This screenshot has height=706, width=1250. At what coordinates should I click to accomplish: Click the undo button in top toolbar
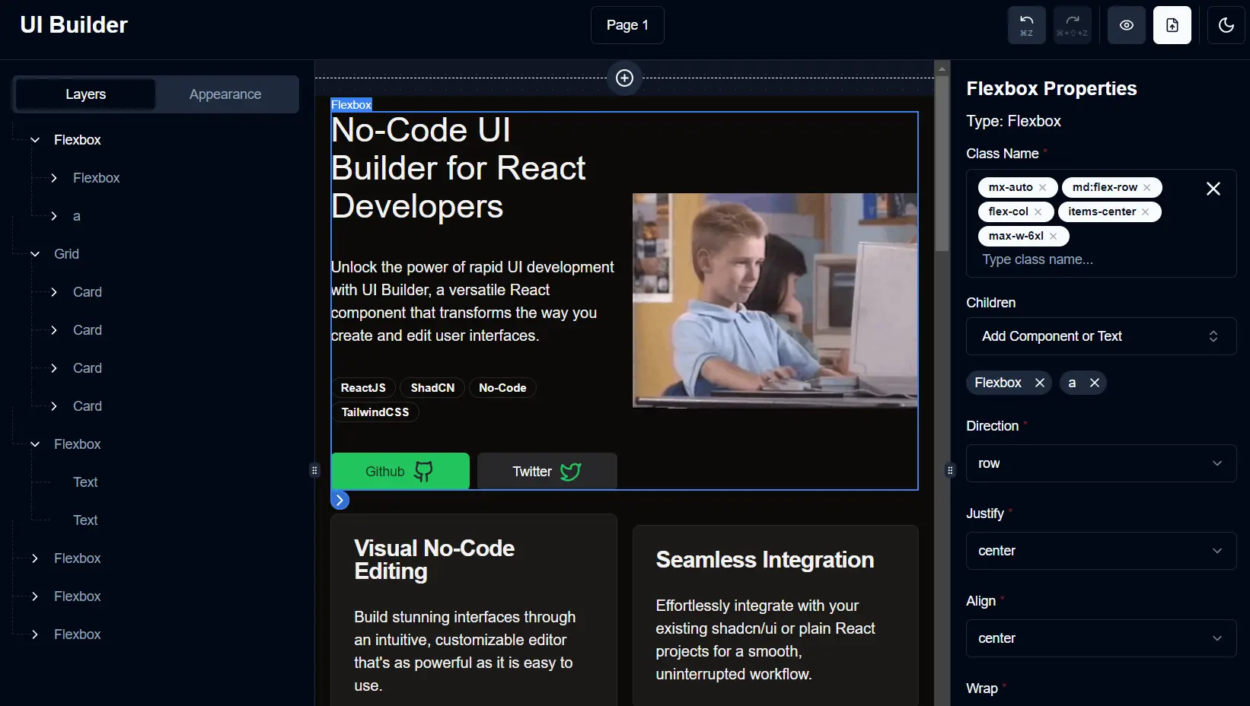[x=1026, y=25]
